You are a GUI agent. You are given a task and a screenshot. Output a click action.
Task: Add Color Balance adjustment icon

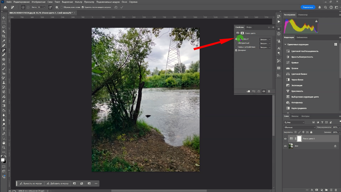click(x=288, y=74)
